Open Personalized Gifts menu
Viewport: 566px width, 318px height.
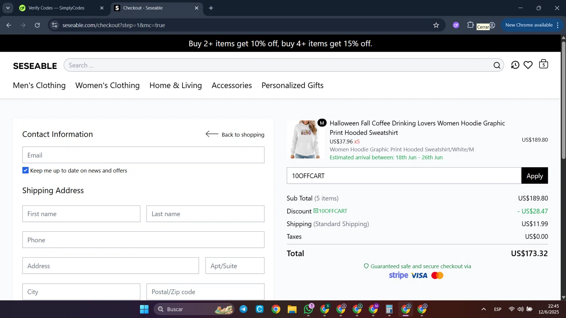pyautogui.click(x=292, y=86)
